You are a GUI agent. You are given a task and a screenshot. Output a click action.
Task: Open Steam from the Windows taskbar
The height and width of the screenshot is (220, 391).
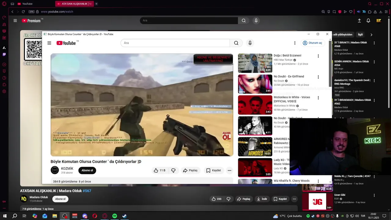(x=125, y=216)
